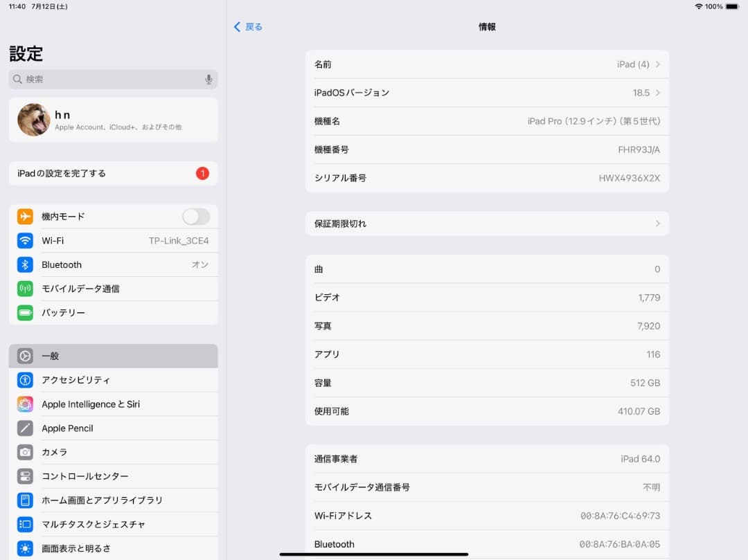Open the h n Apple Account profile
Image resolution: width=748 pixels, height=560 pixels.
tap(113, 119)
